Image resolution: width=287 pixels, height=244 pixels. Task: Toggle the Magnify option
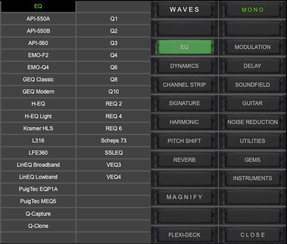(x=184, y=197)
